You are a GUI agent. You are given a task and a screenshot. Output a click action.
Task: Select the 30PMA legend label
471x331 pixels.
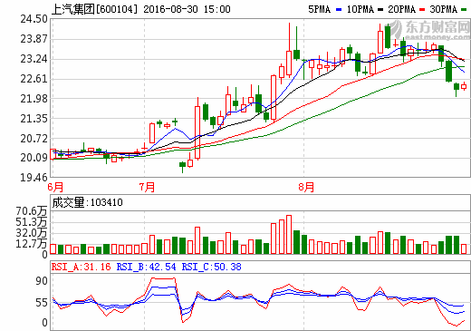[x=443, y=9]
